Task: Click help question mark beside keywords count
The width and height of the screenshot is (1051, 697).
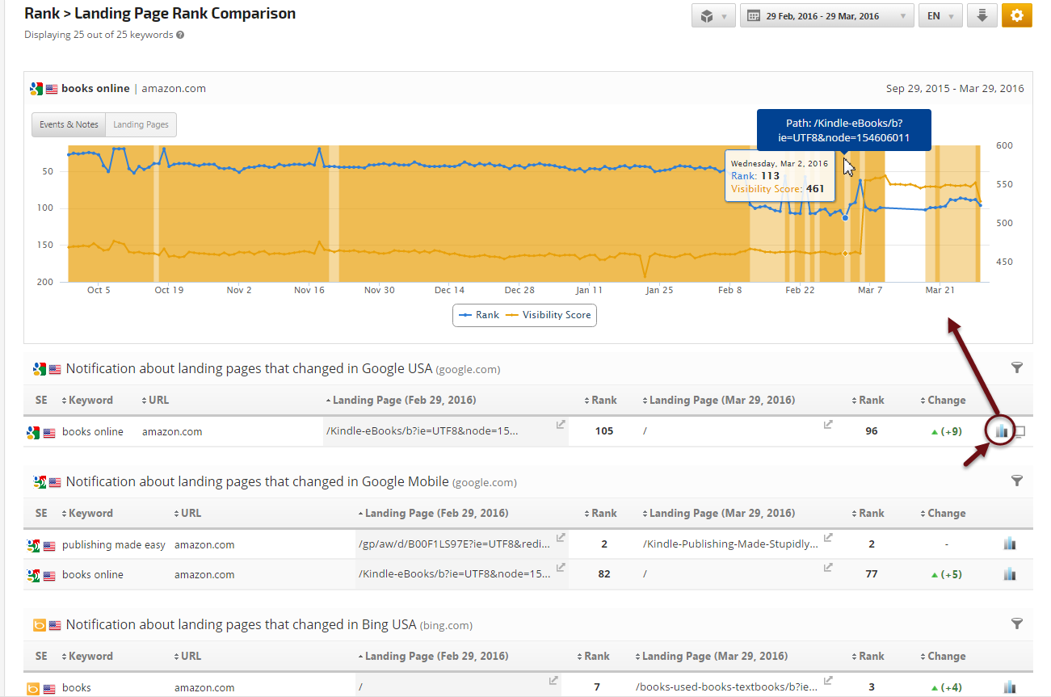Action: coord(180,35)
